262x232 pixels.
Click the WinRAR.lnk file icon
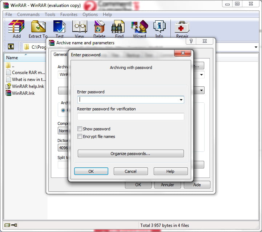pyautogui.click(x=8, y=93)
